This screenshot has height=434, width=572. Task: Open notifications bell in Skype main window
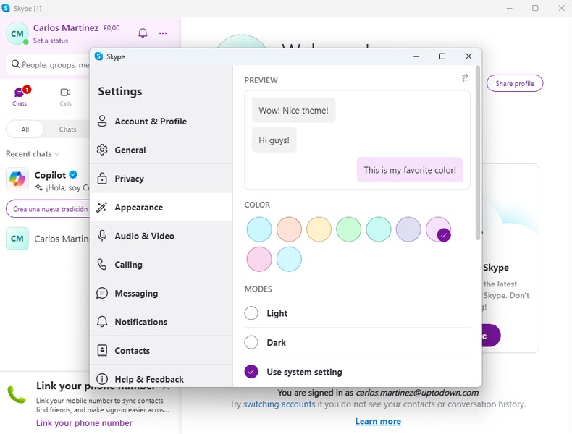pyautogui.click(x=143, y=33)
